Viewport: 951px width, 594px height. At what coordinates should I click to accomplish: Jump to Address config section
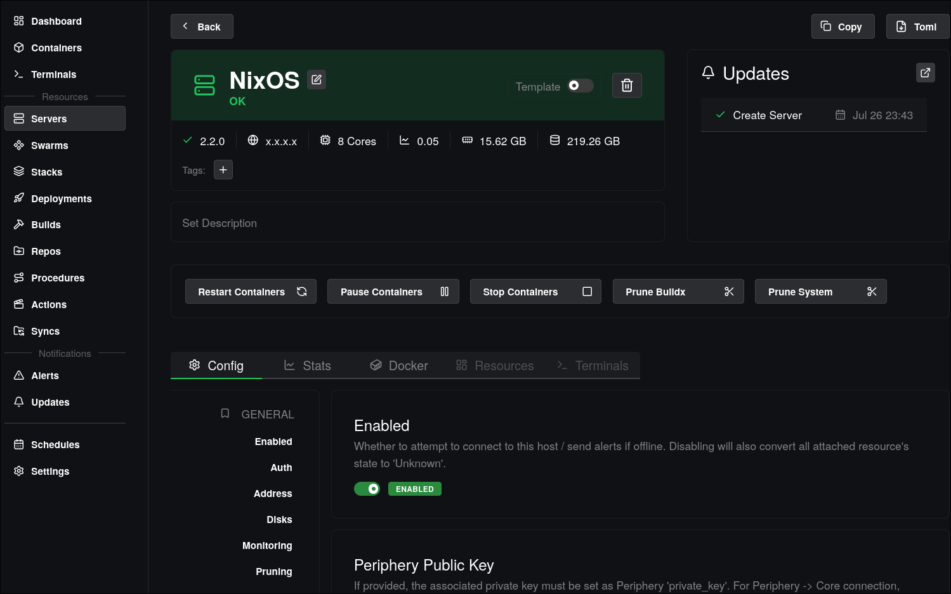point(273,493)
